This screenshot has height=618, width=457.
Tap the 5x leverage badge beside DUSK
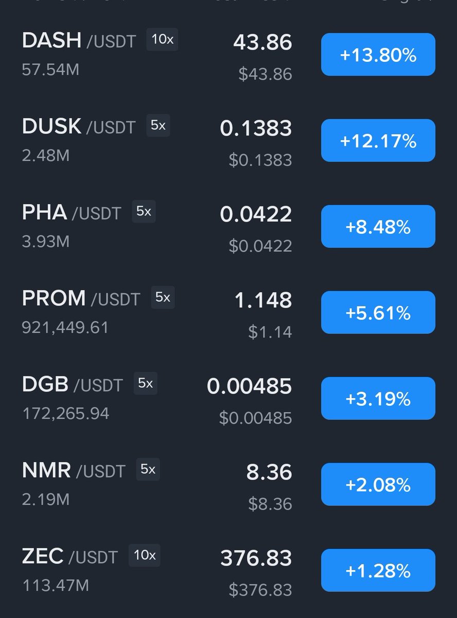158,126
